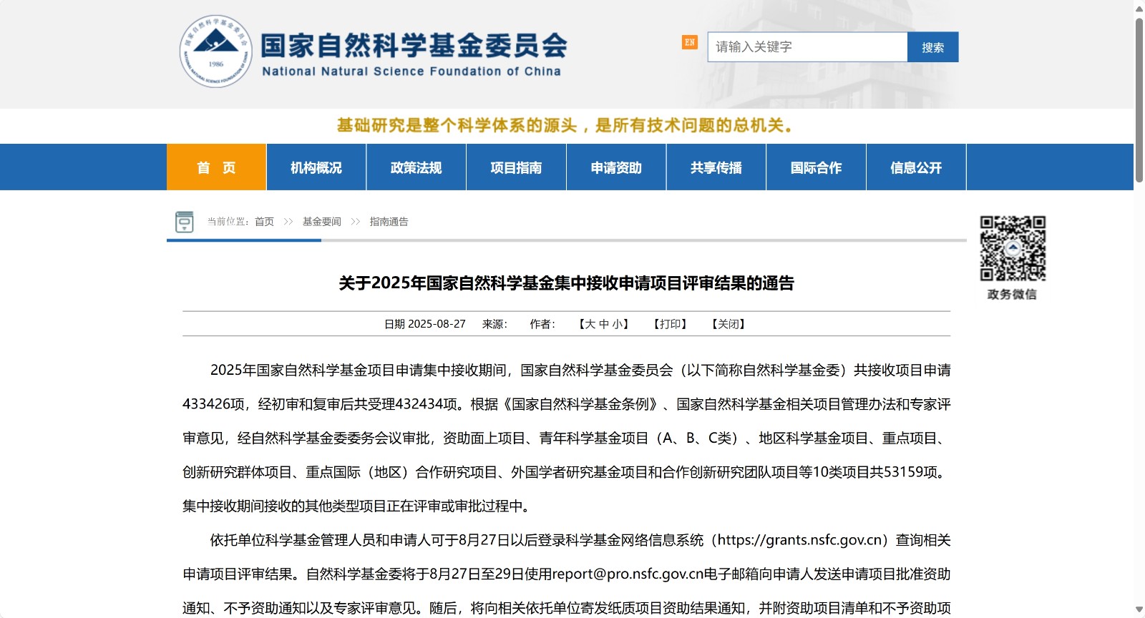The width and height of the screenshot is (1145, 618).
Task: Switch to English with the EN icon
Action: coord(690,42)
